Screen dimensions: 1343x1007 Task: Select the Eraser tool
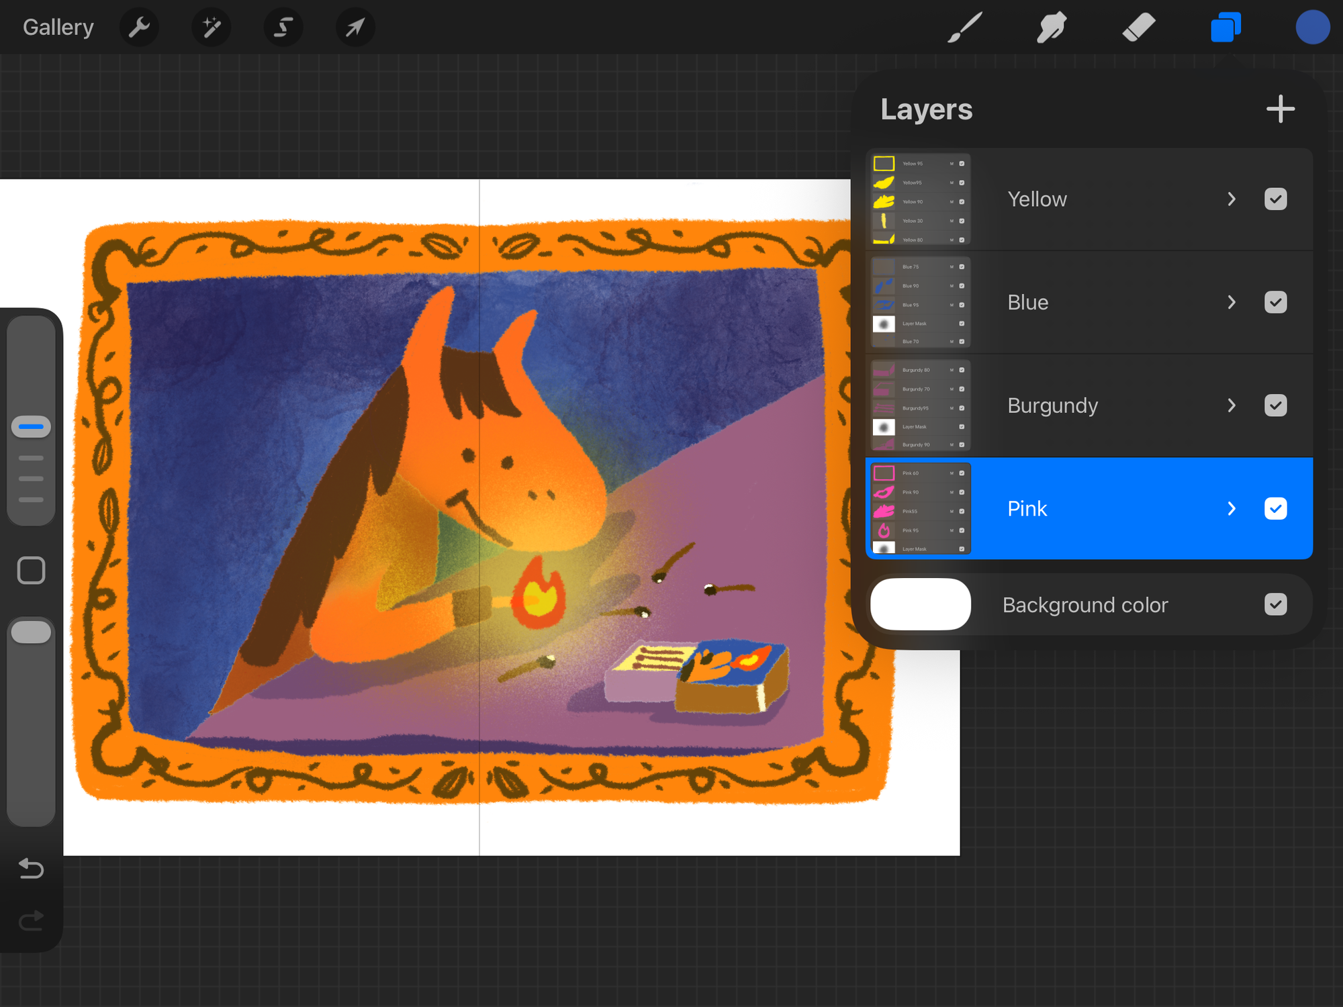(x=1139, y=27)
